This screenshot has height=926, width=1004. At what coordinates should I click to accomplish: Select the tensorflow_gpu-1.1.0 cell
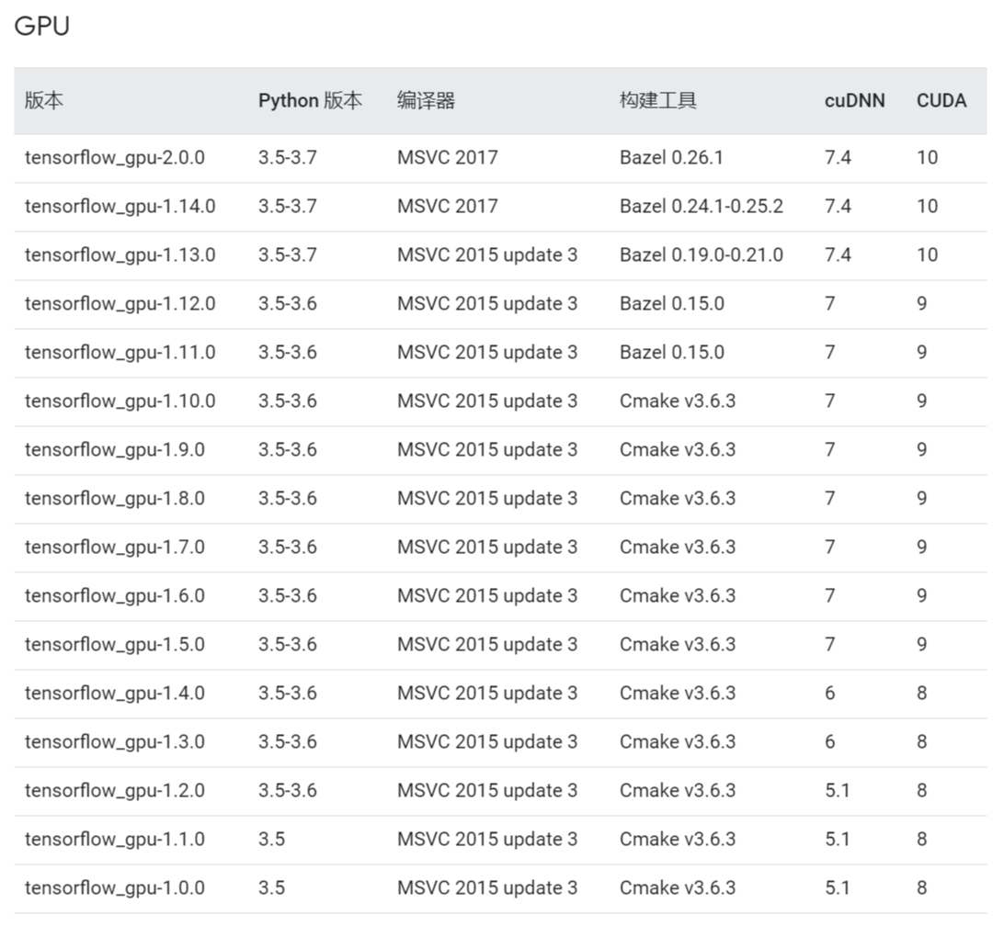[115, 839]
